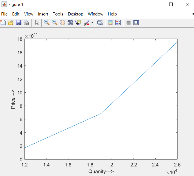Toggle the Edit Plot arrow tool

[37, 23]
